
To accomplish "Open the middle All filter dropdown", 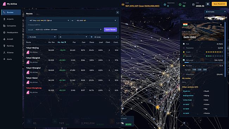I will click(73, 37).
